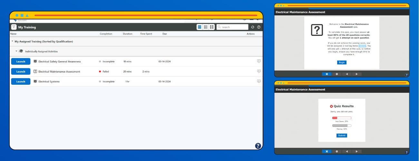Switch to list view layout
The image size is (419, 161).
coord(200,27)
